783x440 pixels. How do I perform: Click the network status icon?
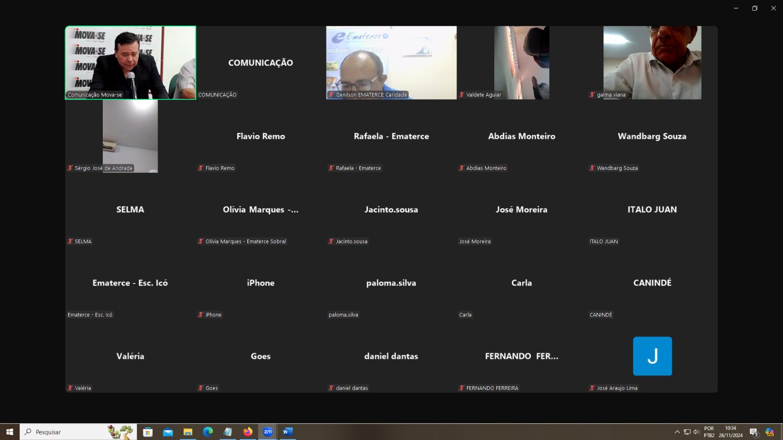(687, 432)
